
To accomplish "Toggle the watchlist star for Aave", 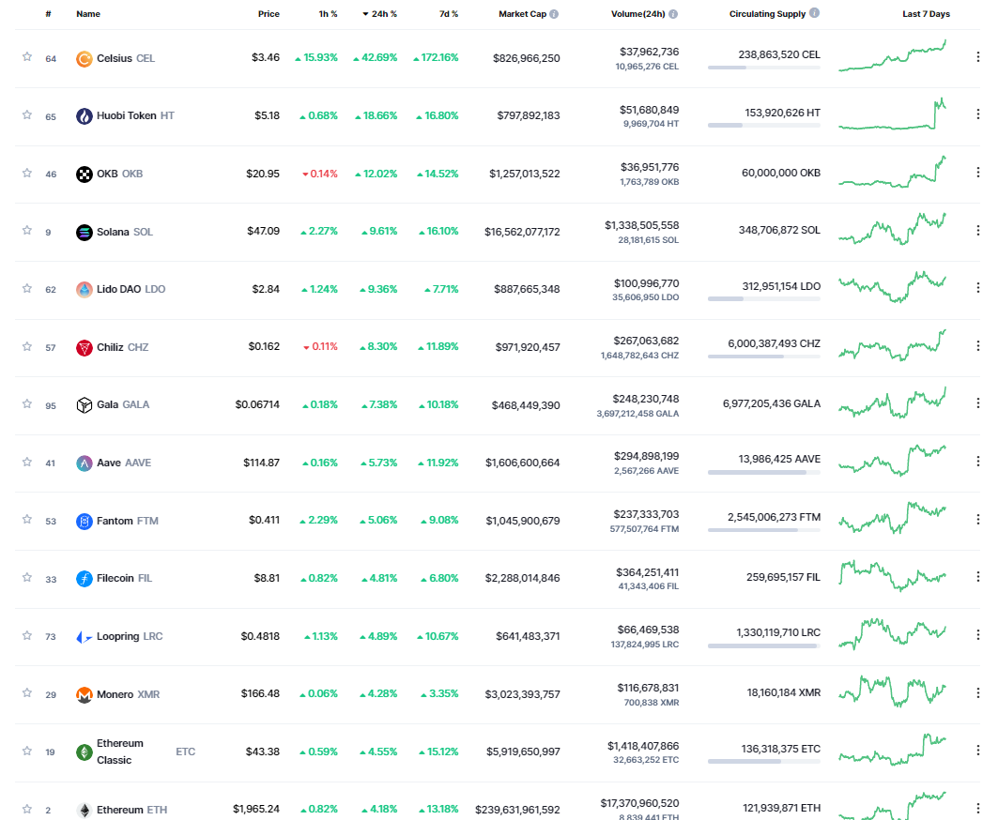I will click(x=27, y=463).
